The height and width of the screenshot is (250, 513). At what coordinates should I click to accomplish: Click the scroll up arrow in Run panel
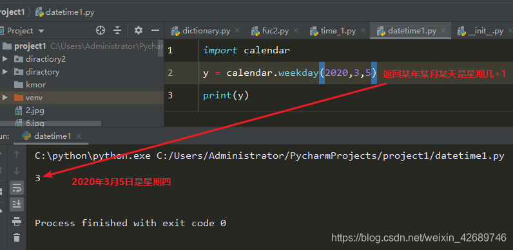point(17,155)
